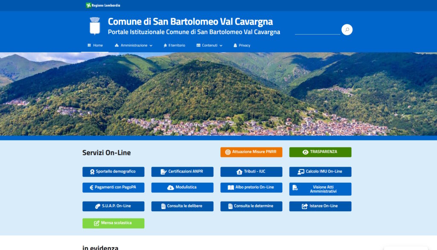Click the target icon on Attuazione Misure PNRR
The width and height of the screenshot is (437, 250).
click(x=228, y=152)
